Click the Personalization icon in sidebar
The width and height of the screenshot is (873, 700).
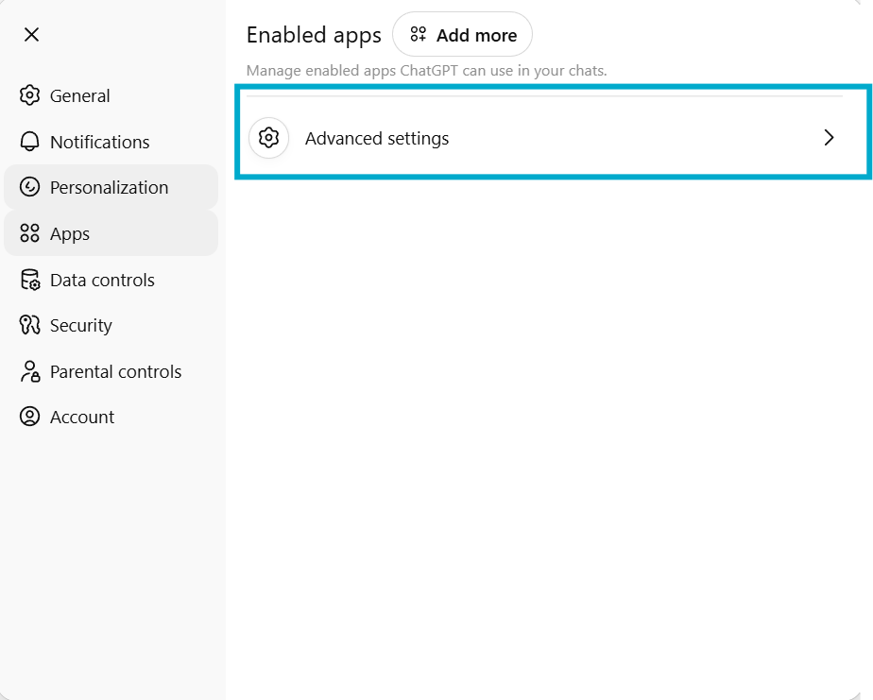[x=30, y=187]
